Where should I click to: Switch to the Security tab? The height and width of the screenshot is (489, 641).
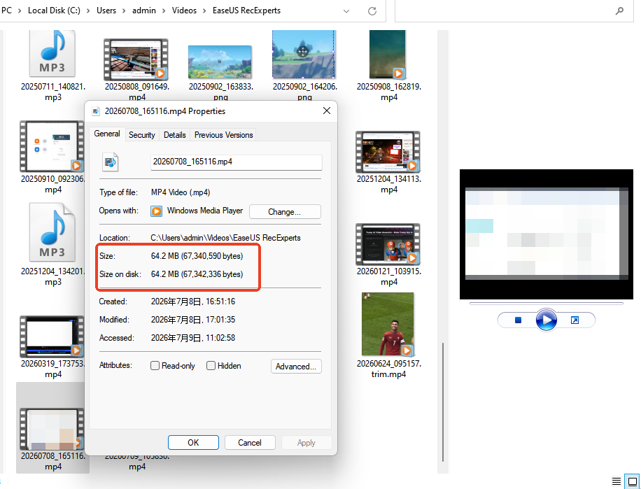141,135
